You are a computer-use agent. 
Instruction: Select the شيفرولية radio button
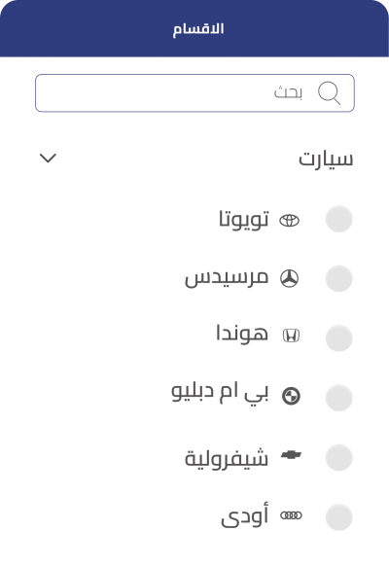click(338, 458)
